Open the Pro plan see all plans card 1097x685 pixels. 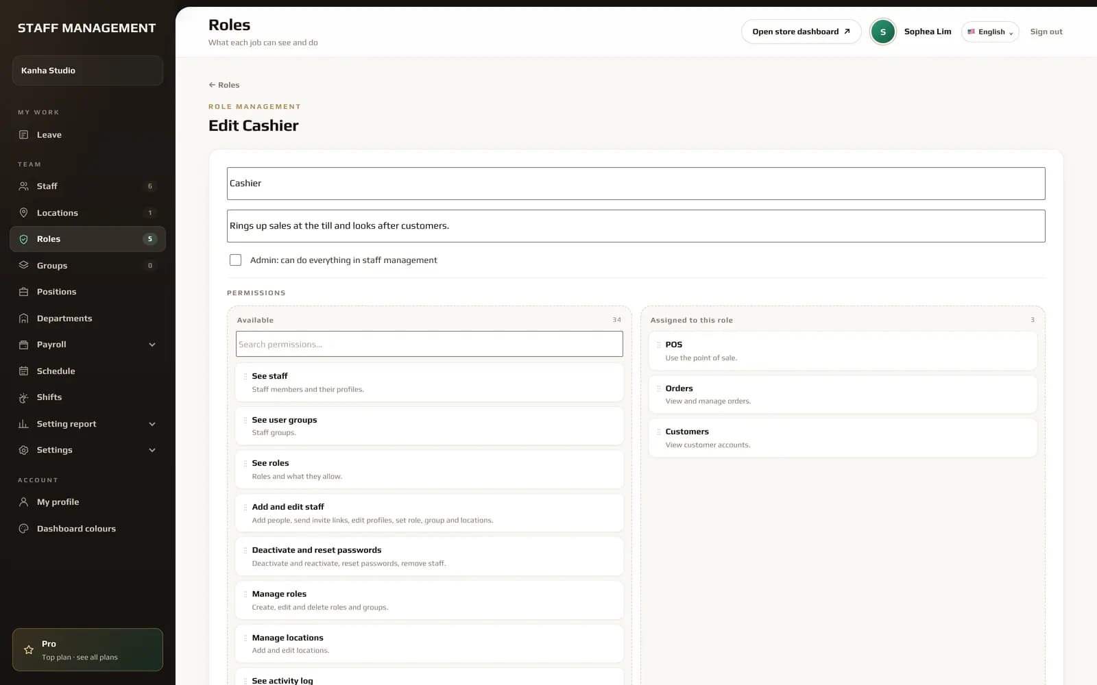[88, 650]
